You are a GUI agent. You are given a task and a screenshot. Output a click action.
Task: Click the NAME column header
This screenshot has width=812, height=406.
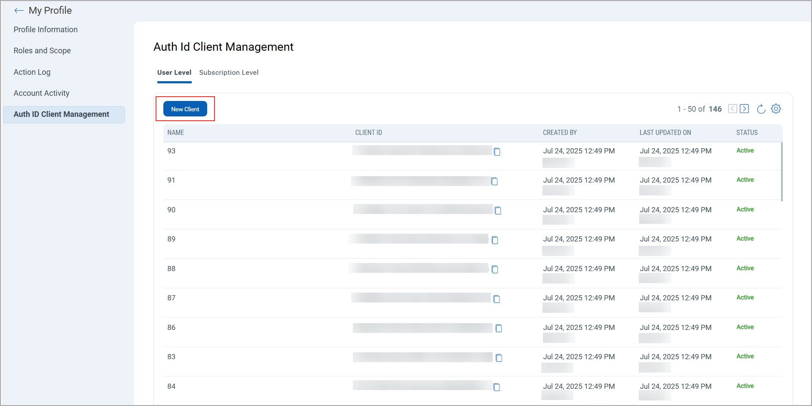pos(176,133)
